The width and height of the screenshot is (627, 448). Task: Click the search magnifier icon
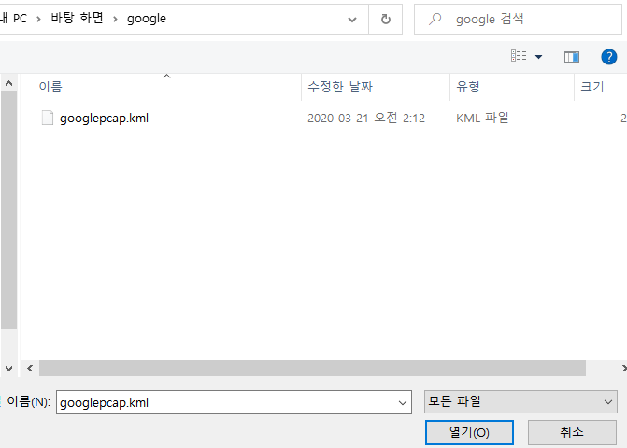click(x=435, y=19)
